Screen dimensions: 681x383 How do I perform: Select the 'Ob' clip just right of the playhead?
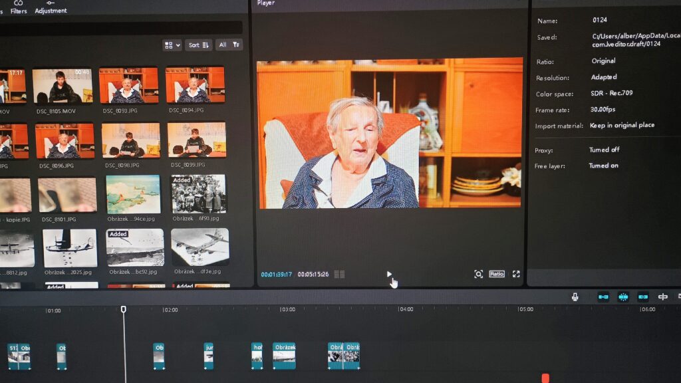[x=159, y=356]
